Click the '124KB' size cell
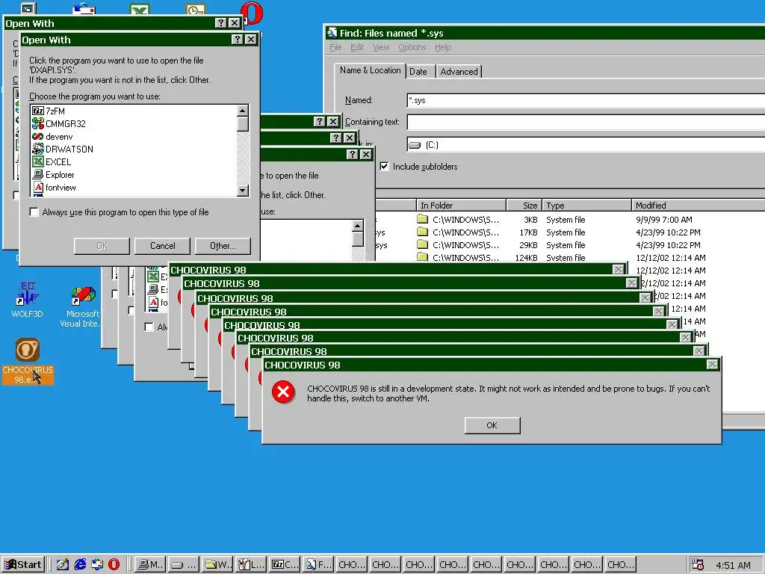This screenshot has width=765, height=574. (x=527, y=258)
